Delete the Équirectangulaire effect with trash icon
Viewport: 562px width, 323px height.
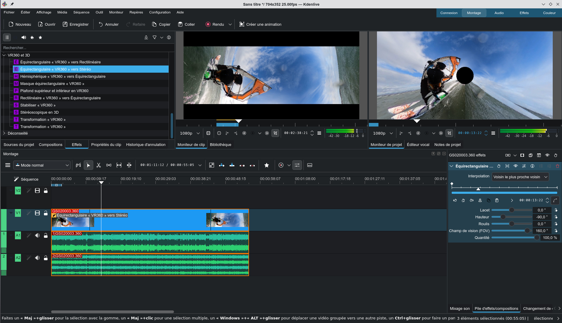[557, 166]
